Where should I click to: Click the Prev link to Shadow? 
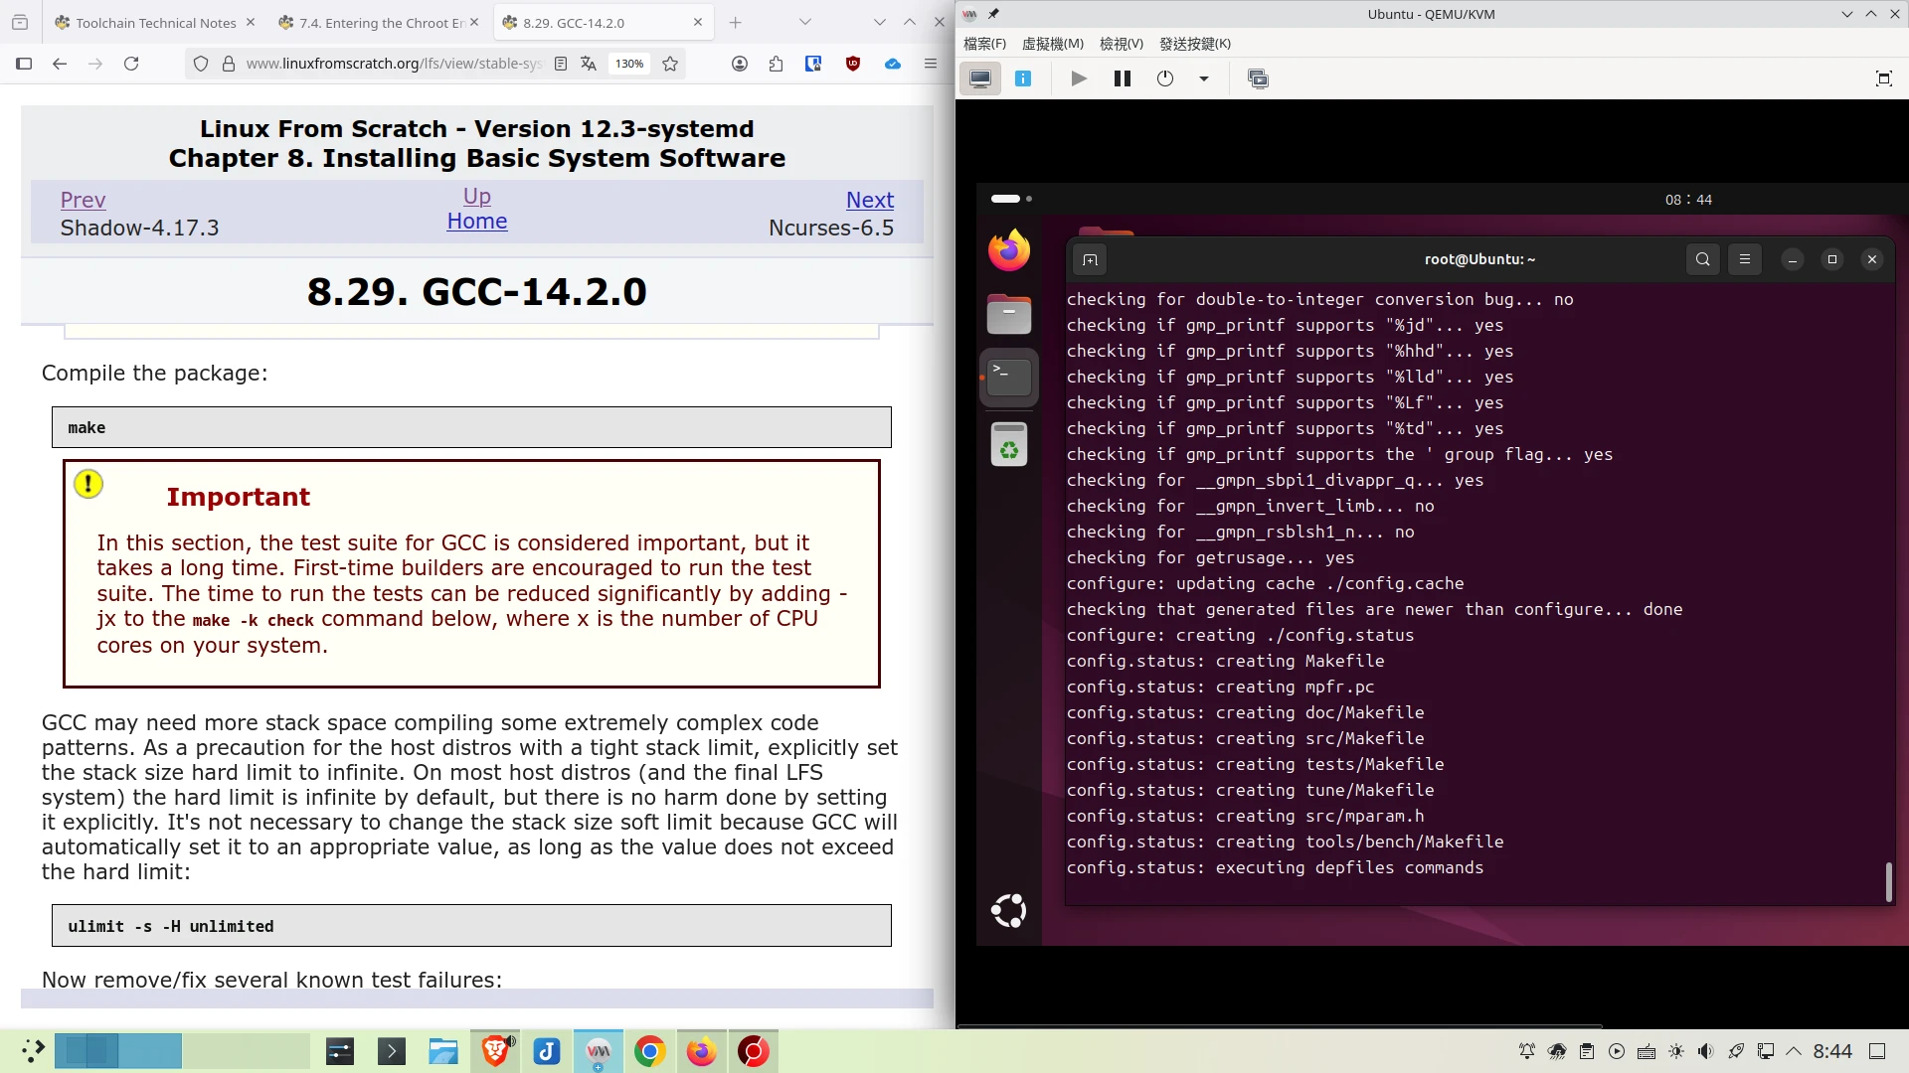(83, 200)
